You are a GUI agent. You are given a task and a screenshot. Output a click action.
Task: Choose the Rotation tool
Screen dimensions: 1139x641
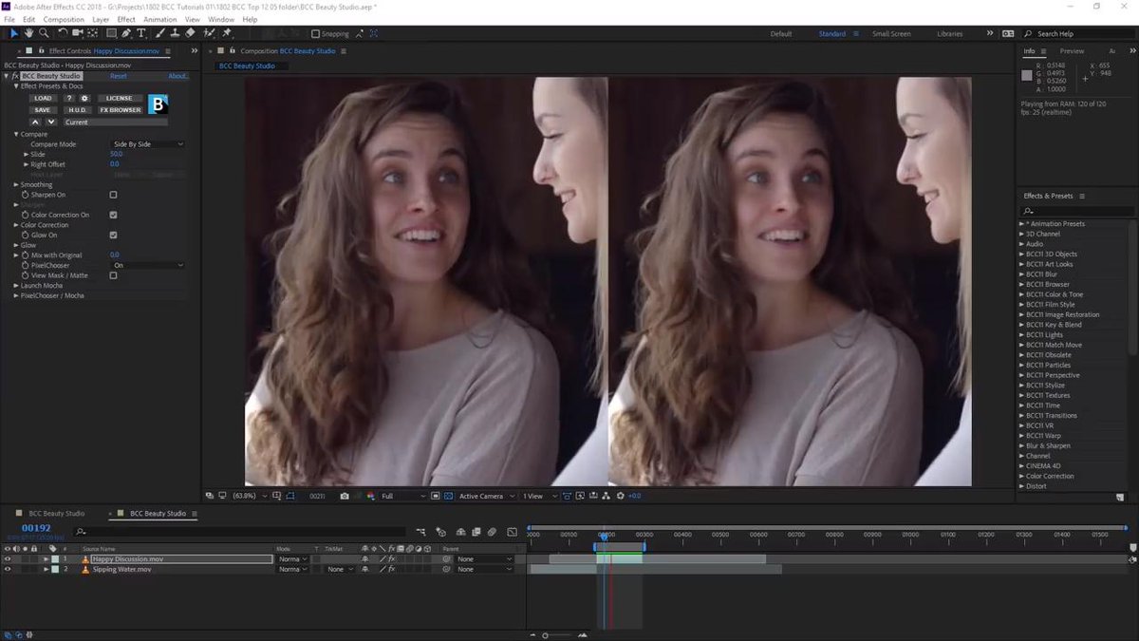(62, 33)
